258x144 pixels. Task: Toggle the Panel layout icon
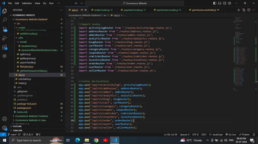220,3
